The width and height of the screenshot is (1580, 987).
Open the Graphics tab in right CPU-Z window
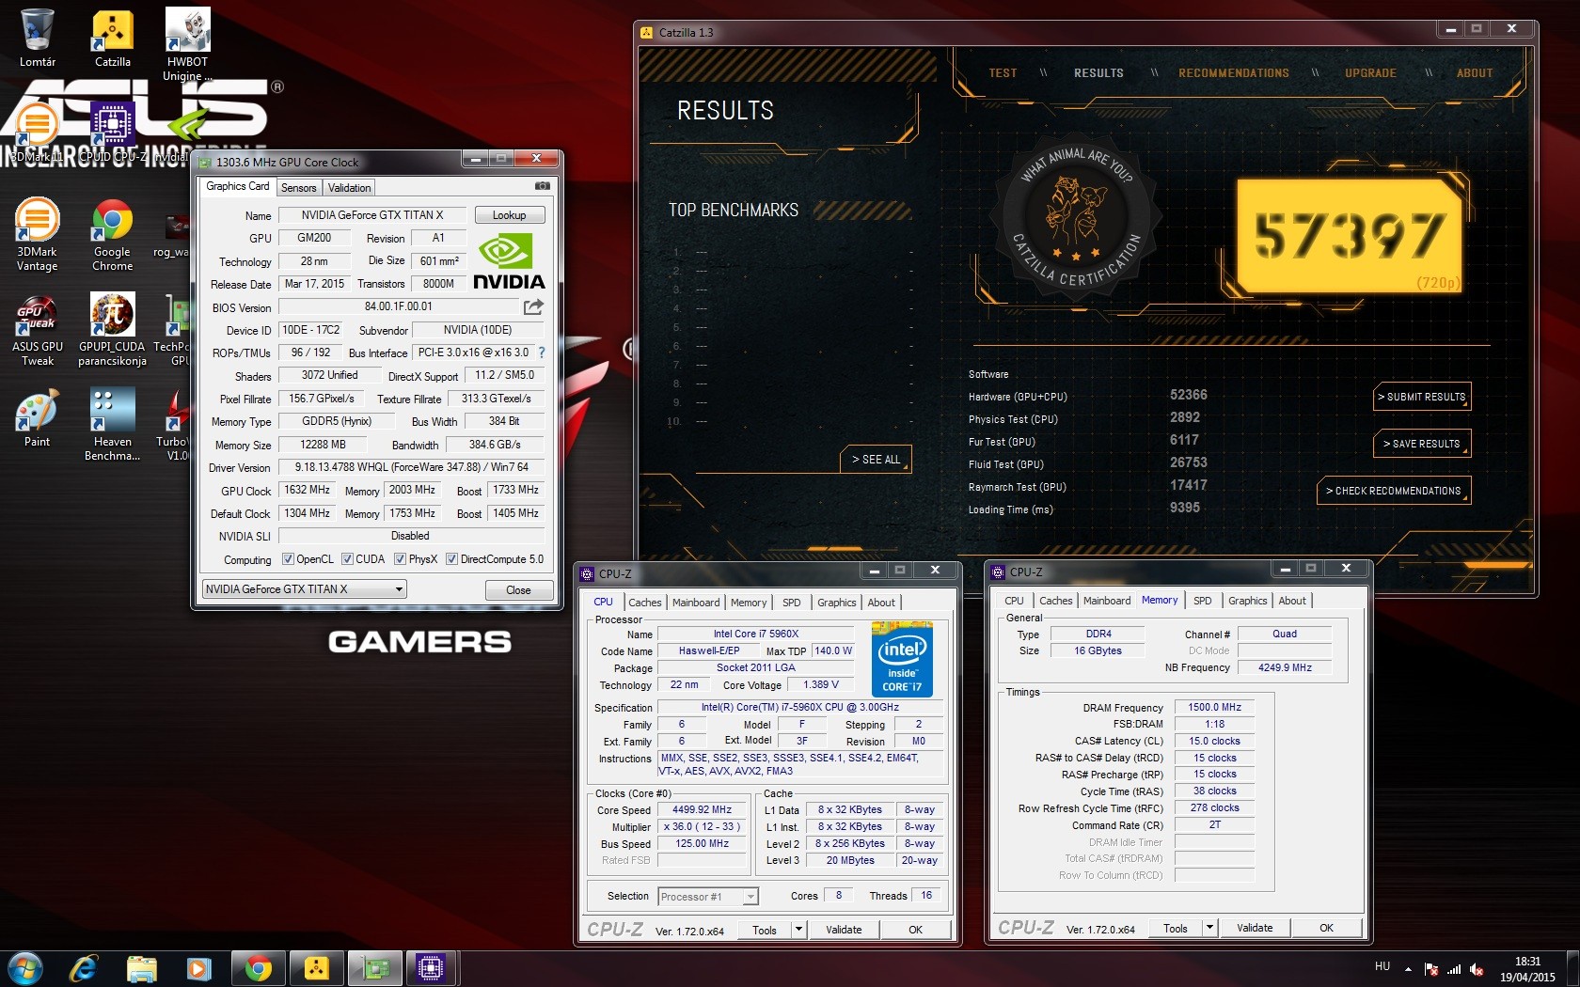tap(1248, 601)
